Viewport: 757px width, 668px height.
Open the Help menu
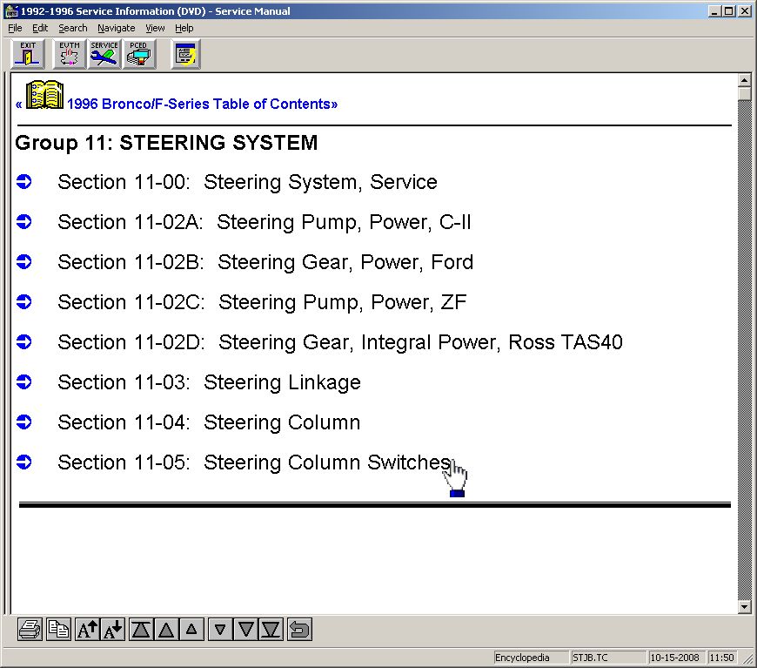[184, 28]
